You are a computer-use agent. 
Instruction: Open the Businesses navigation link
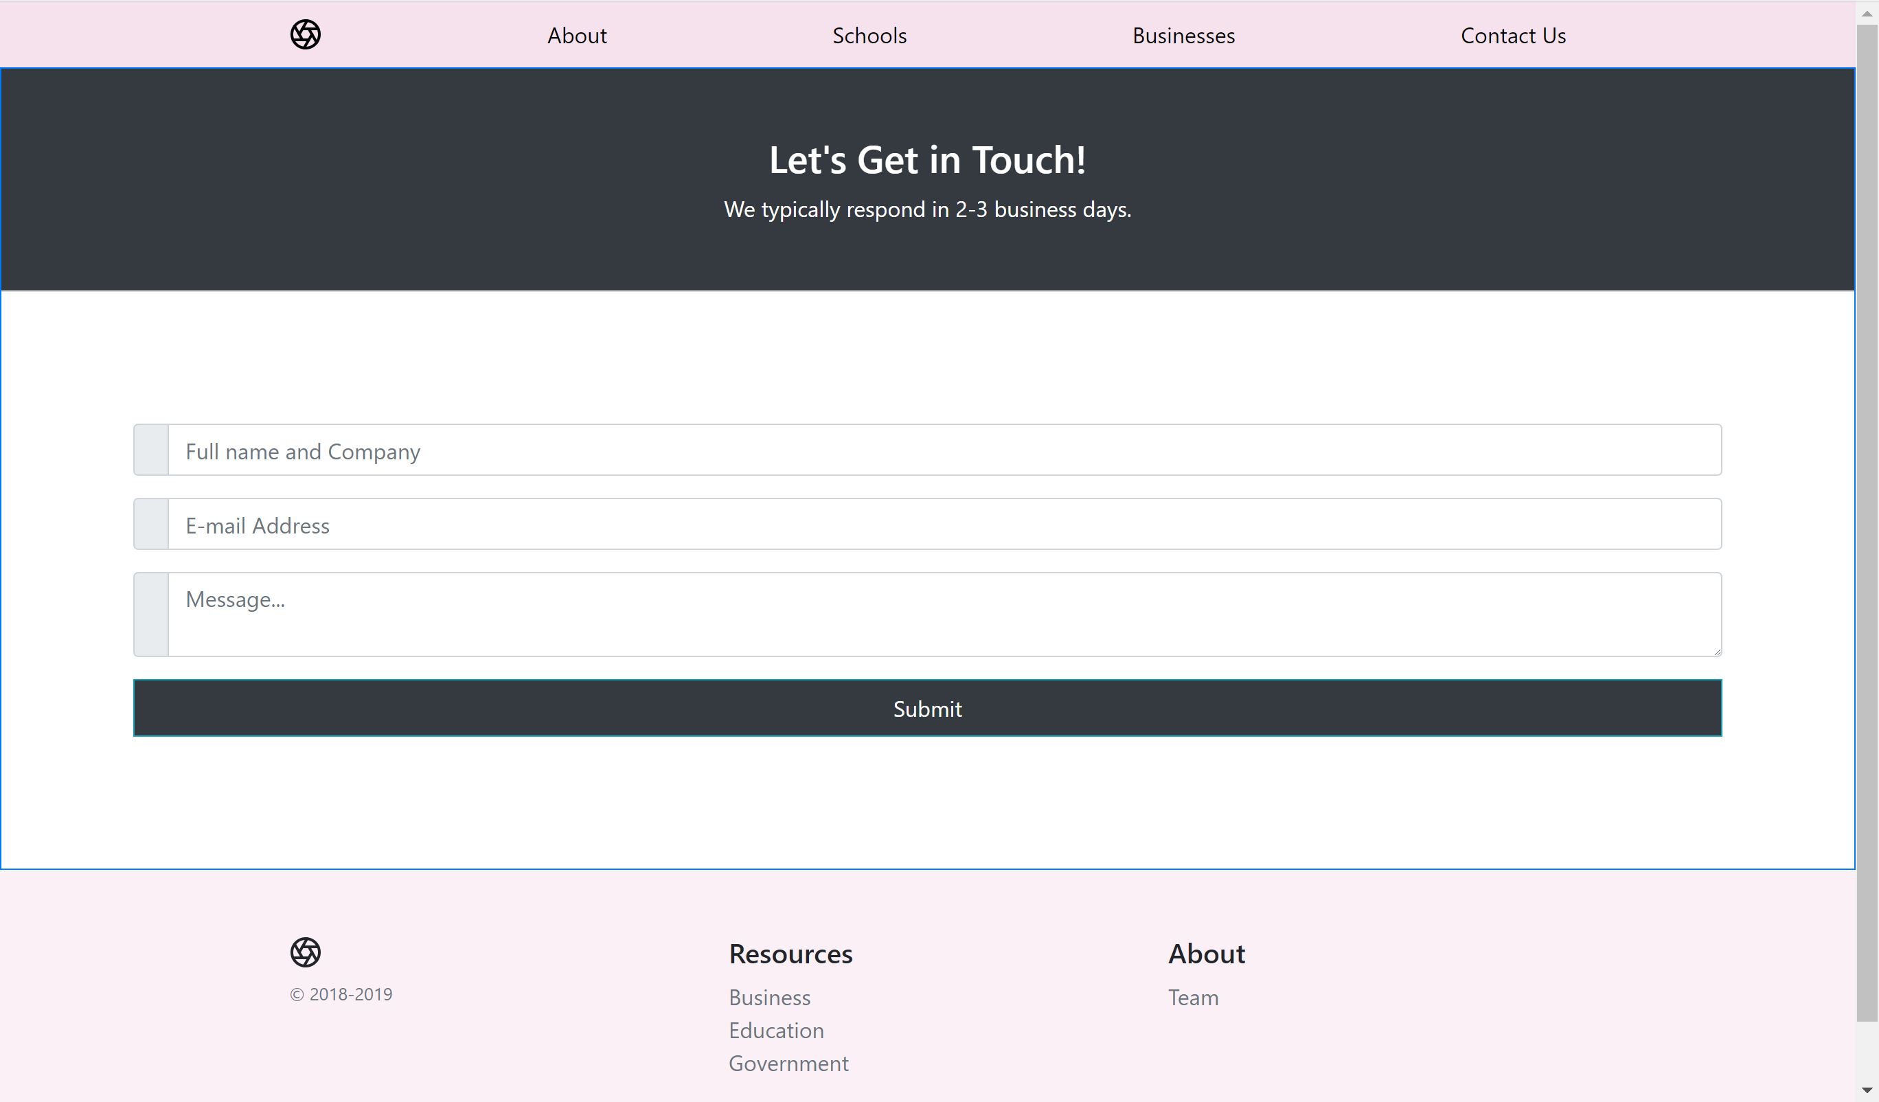click(1183, 36)
